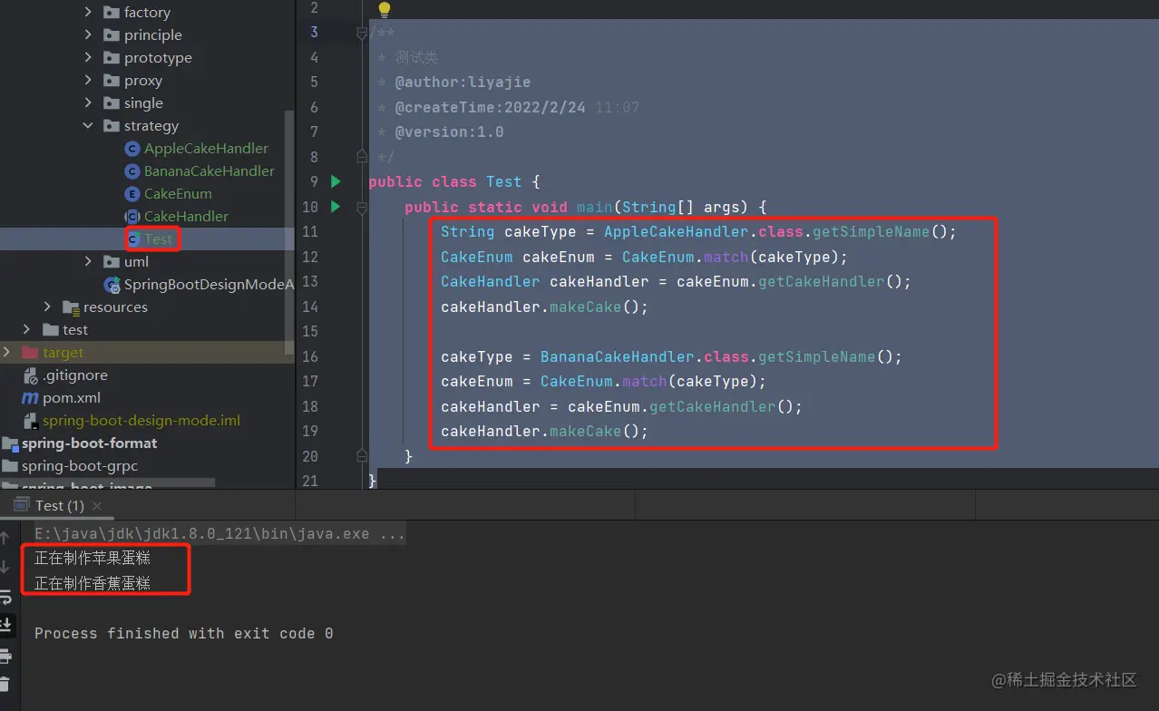This screenshot has width=1159, height=711.
Task: Select the Test file in project tree
Action: coord(158,239)
